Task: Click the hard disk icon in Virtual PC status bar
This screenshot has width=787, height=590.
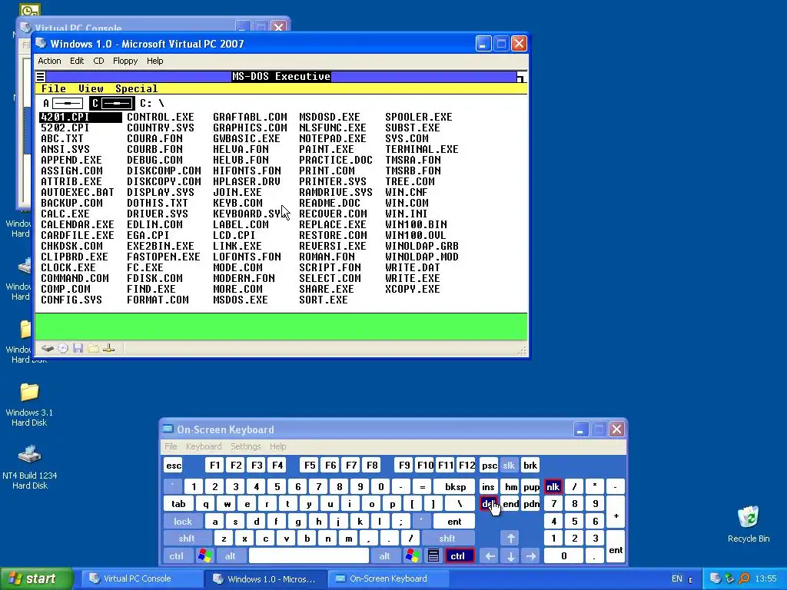Action: pyautogui.click(x=47, y=348)
